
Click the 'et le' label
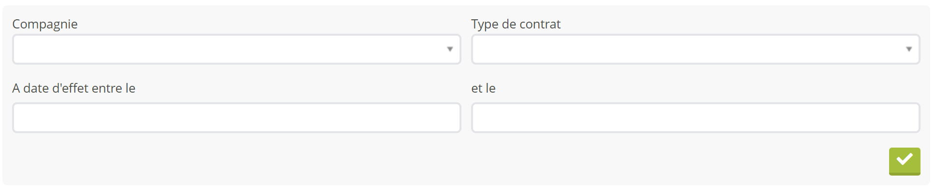484,88
